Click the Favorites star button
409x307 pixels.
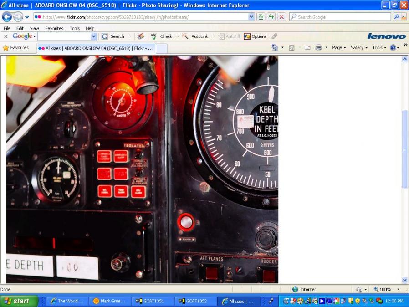pyautogui.click(x=16, y=48)
